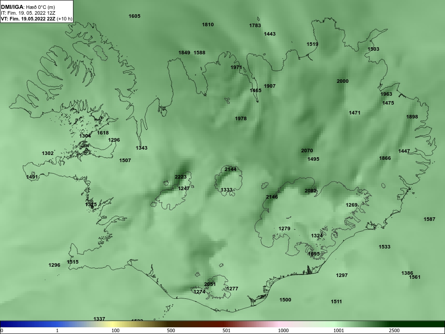Click the height value 1304

click(85, 136)
